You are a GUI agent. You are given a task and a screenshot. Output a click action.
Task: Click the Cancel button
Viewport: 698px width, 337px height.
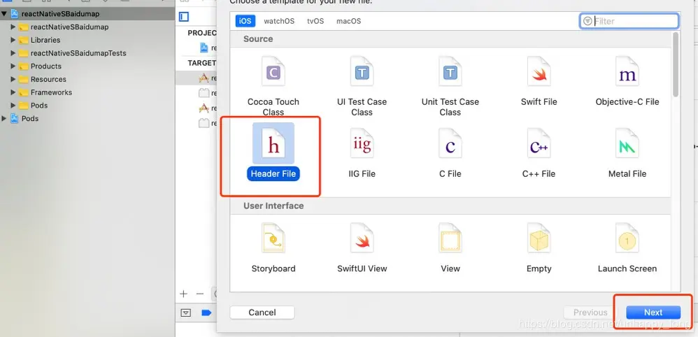click(262, 313)
